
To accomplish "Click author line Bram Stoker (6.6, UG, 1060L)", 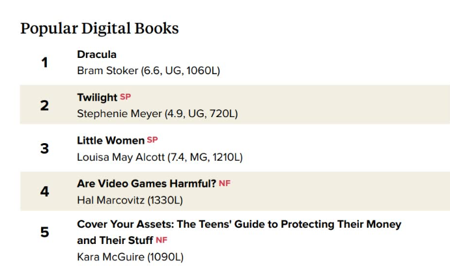I will tap(148, 70).
